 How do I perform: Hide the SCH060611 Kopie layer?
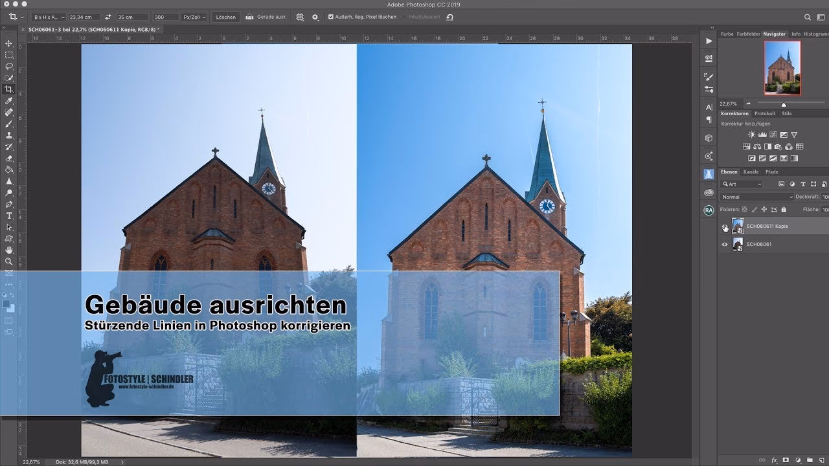coord(725,226)
